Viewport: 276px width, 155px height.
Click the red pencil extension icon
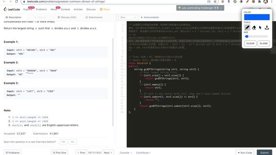coord(247,2)
